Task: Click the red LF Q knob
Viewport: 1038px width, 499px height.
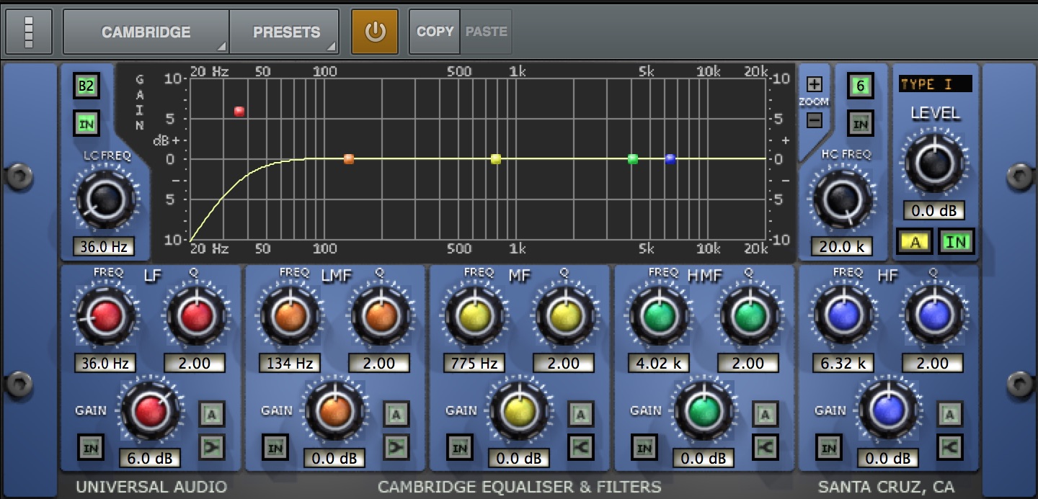Action: (197, 315)
